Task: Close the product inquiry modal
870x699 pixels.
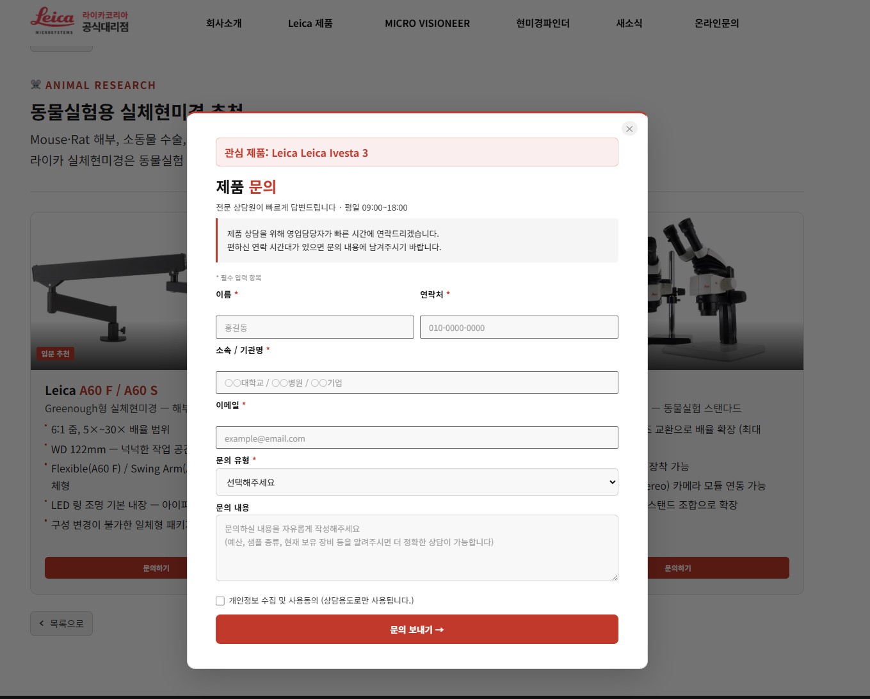Action: click(629, 129)
